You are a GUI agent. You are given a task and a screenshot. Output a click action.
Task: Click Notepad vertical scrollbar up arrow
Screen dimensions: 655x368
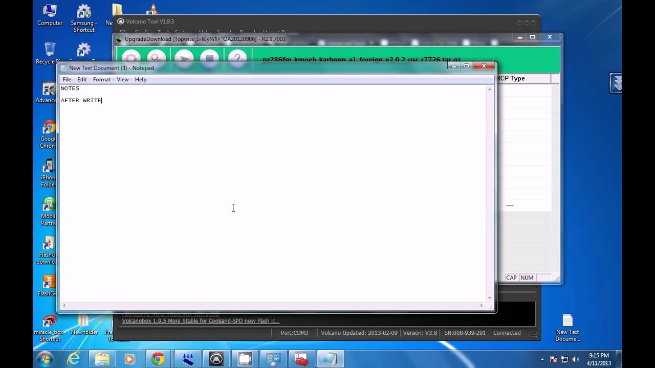(x=490, y=89)
